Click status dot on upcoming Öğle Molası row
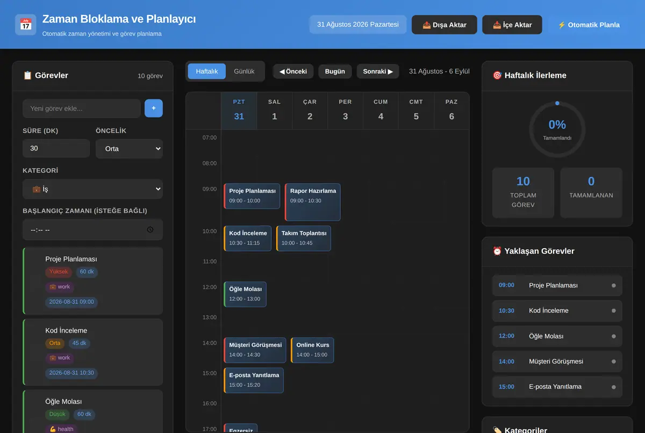Image resolution: width=645 pixels, height=433 pixels. 614,336
